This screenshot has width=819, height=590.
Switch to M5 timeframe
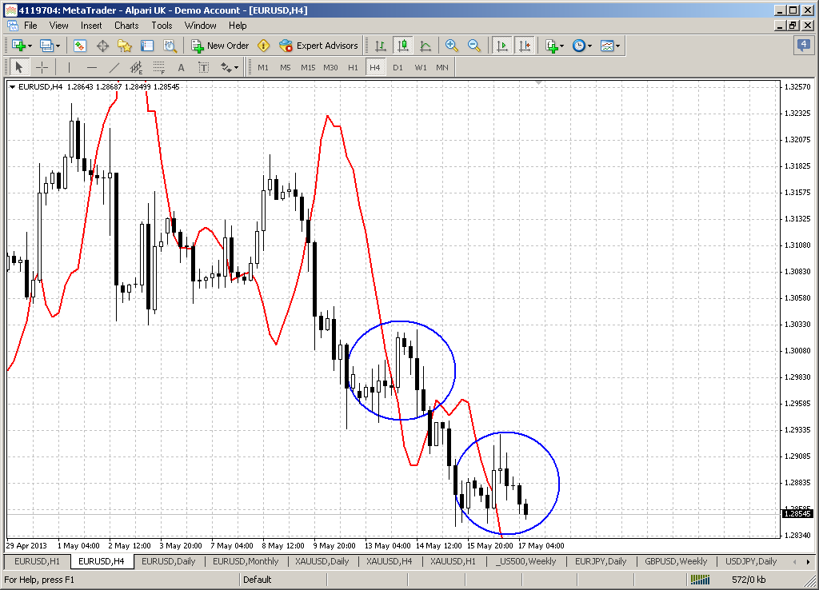point(286,67)
